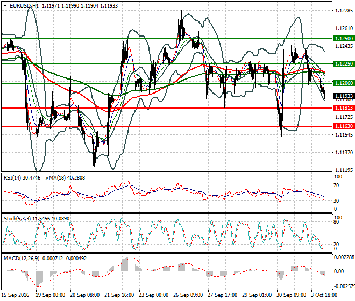Viewport: 355px width, 301px height.
Task: Select the 19 Sep 00:00 time label
Action: pos(50,295)
